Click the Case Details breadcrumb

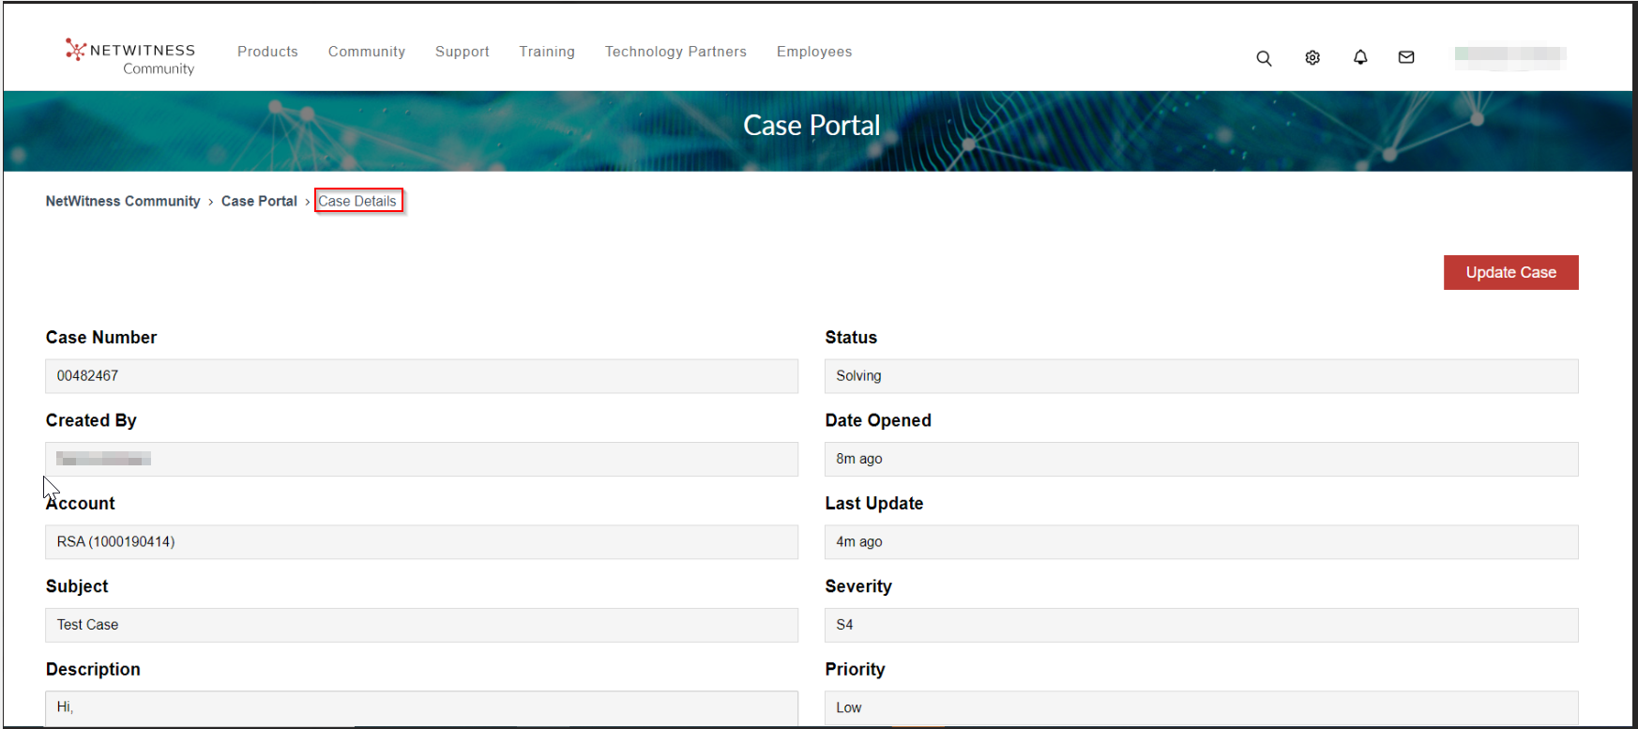[357, 202]
